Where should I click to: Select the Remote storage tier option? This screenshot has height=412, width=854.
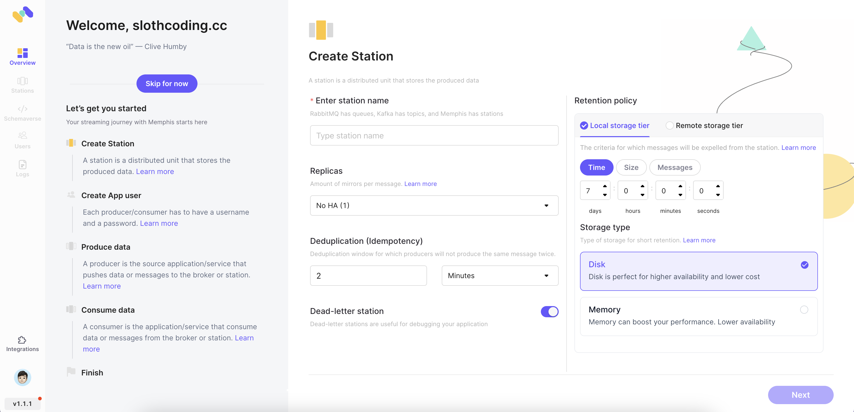pos(705,125)
